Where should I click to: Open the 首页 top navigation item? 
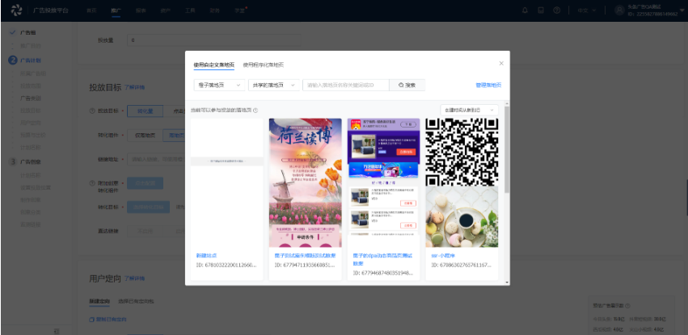91,10
